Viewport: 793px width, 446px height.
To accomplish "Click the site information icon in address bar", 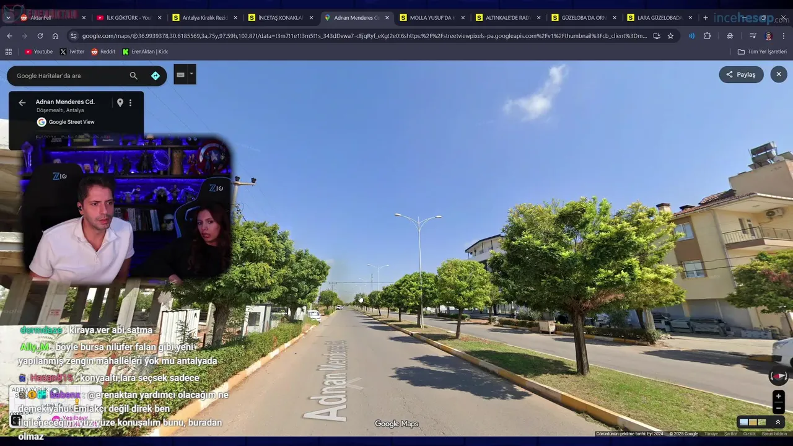I will tap(74, 36).
